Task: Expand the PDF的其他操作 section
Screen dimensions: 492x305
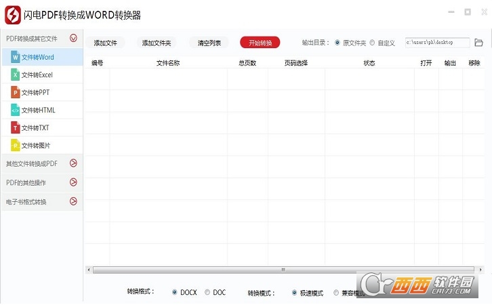Action: [x=73, y=182]
